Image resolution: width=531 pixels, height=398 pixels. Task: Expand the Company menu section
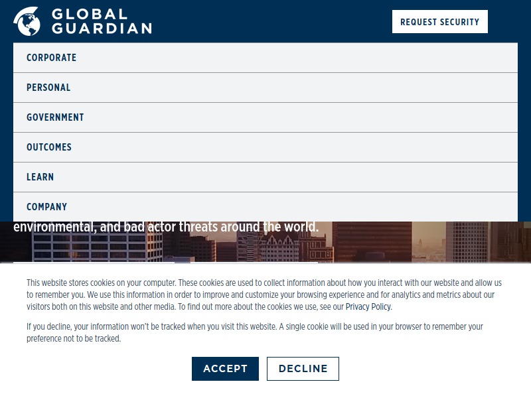click(x=46, y=207)
